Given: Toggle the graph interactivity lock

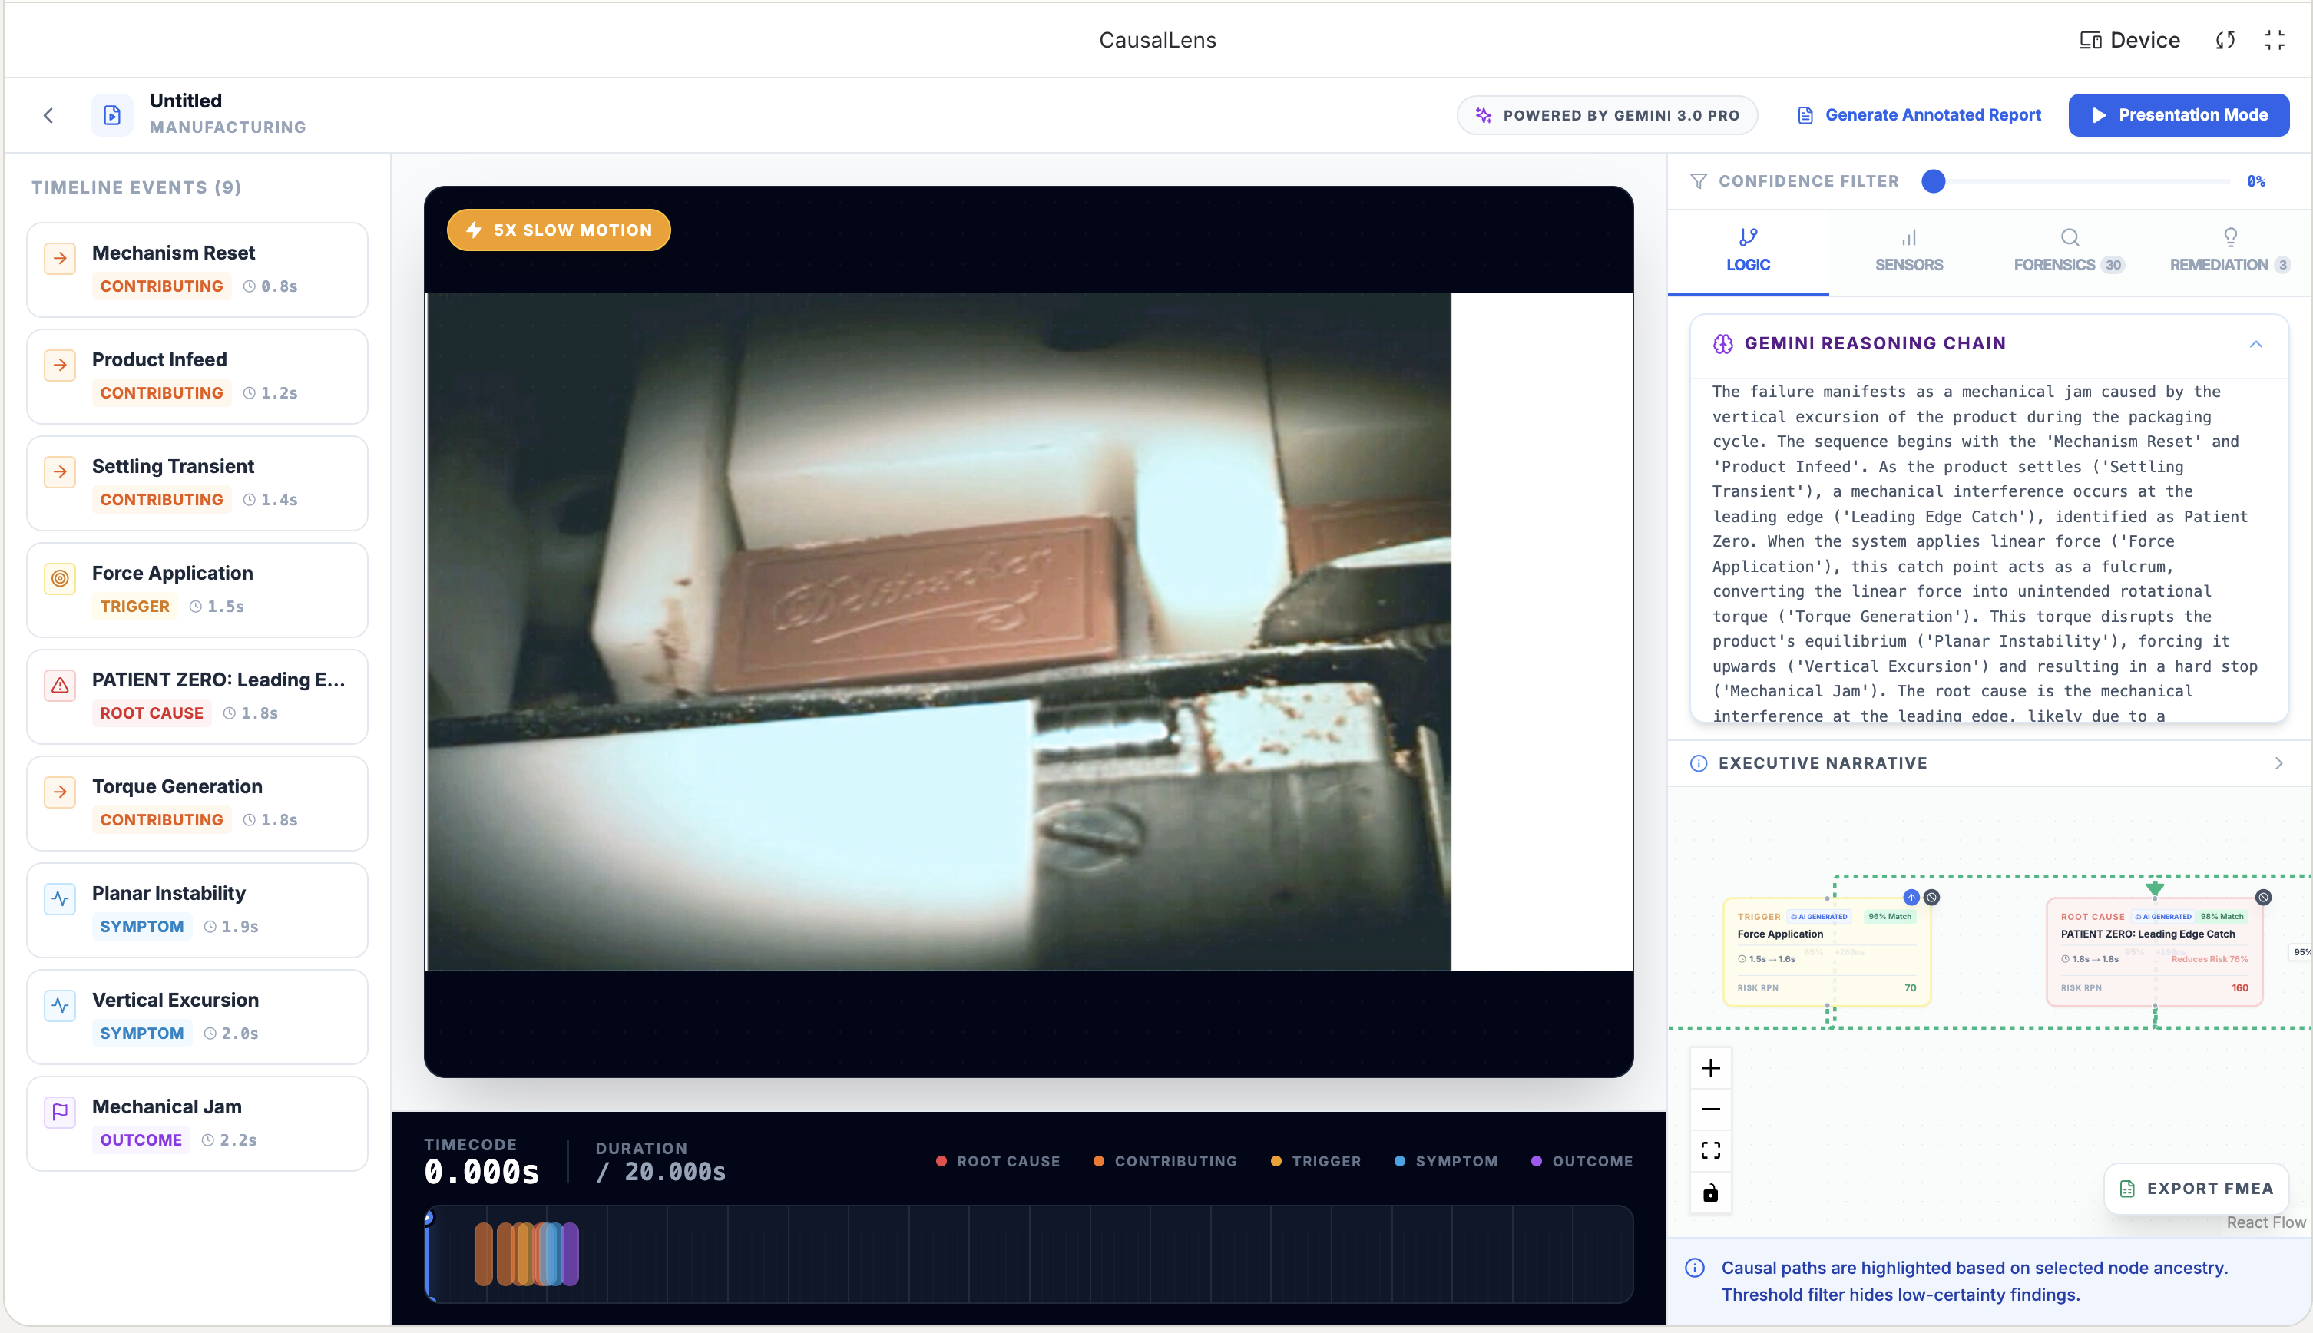Looking at the screenshot, I should tap(1710, 1192).
